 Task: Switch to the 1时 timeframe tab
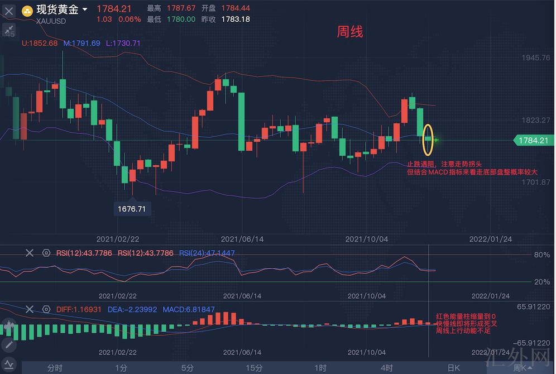point(320,368)
